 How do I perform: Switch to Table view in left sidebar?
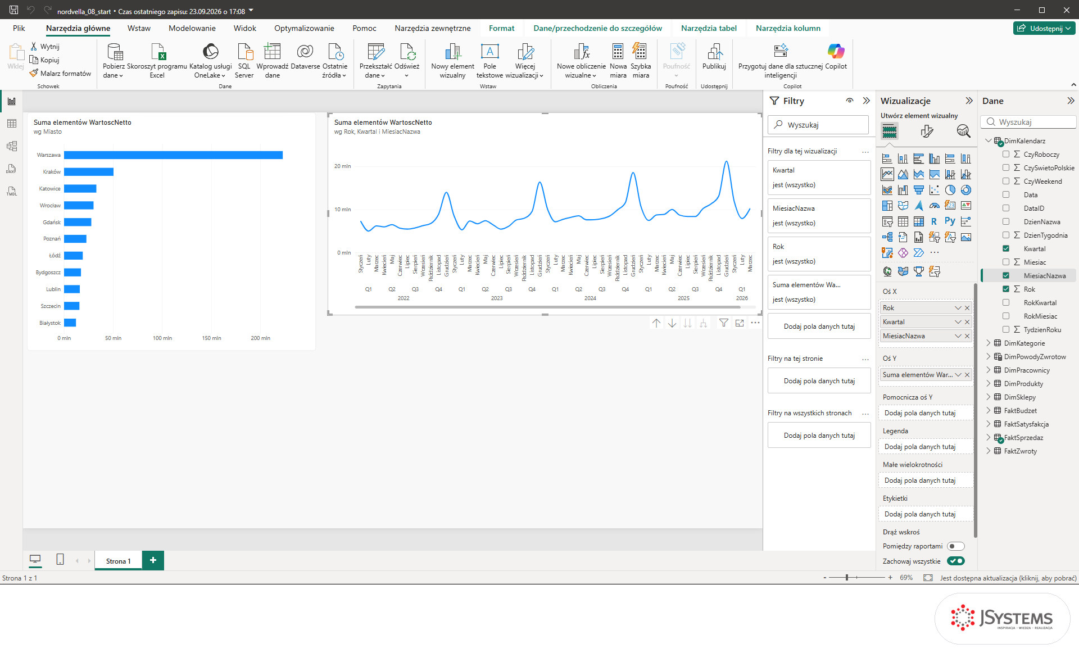[12, 124]
